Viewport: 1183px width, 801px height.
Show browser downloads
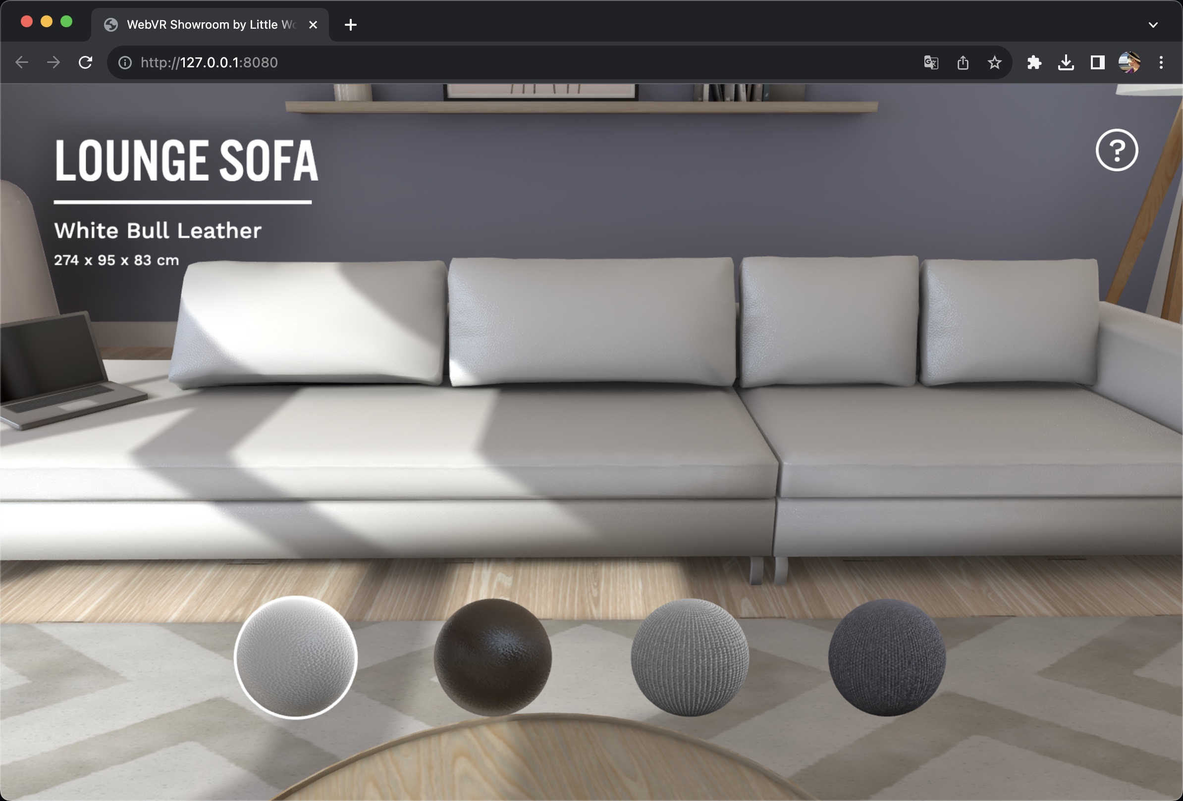1066,62
